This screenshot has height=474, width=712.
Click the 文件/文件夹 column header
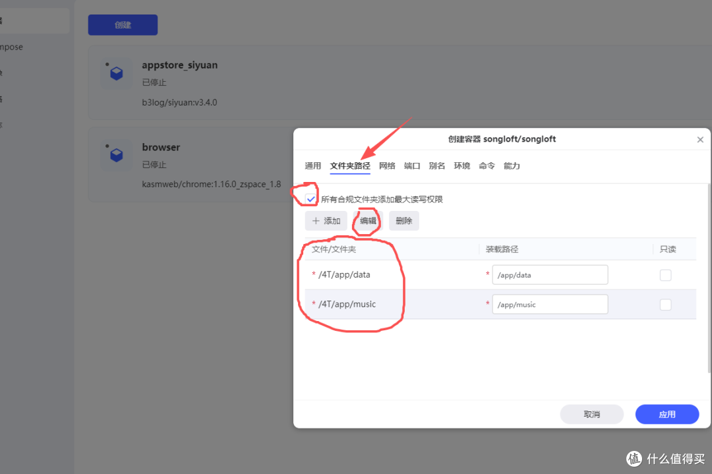tap(334, 249)
